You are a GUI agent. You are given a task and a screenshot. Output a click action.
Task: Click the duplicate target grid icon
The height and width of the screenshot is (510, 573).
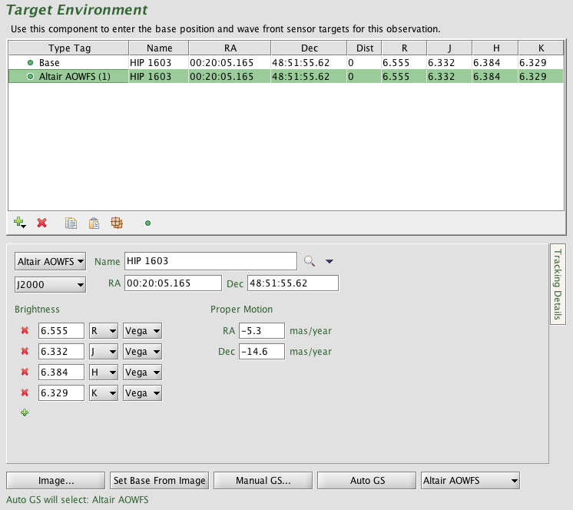117,223
